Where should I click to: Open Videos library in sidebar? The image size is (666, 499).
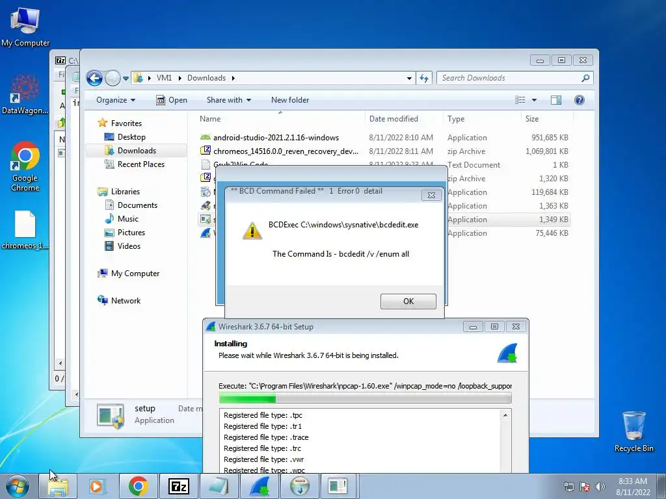129,246
